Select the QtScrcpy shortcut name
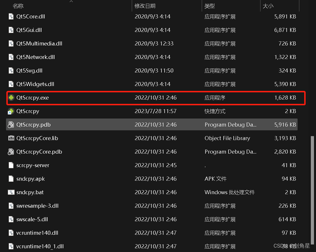 pyautogui.click(x=28, y=111)
